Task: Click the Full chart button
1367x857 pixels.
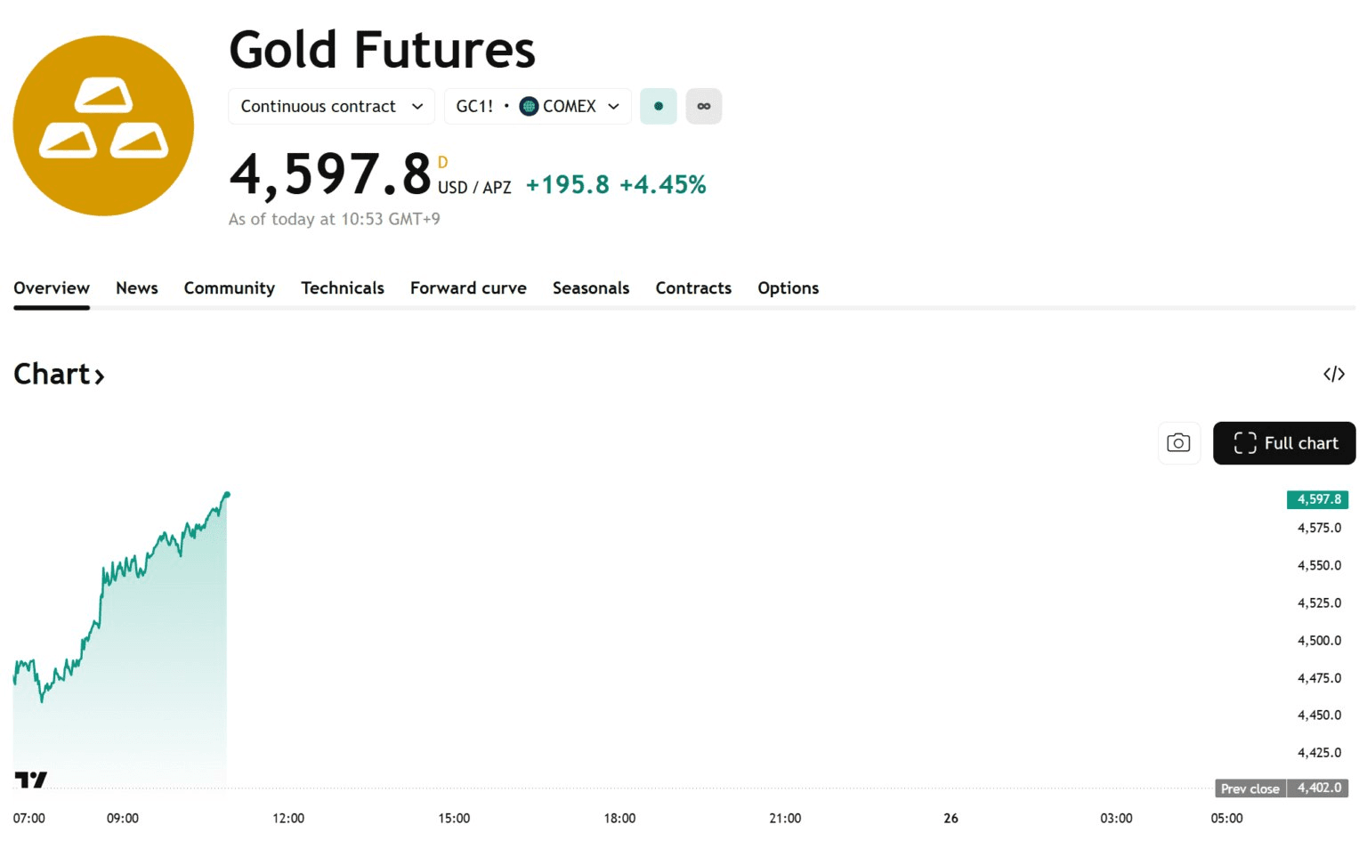Action: (x=1283, y=443)
